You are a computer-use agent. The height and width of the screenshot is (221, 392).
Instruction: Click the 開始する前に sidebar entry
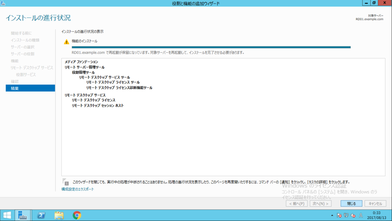(x=21, y=32)
